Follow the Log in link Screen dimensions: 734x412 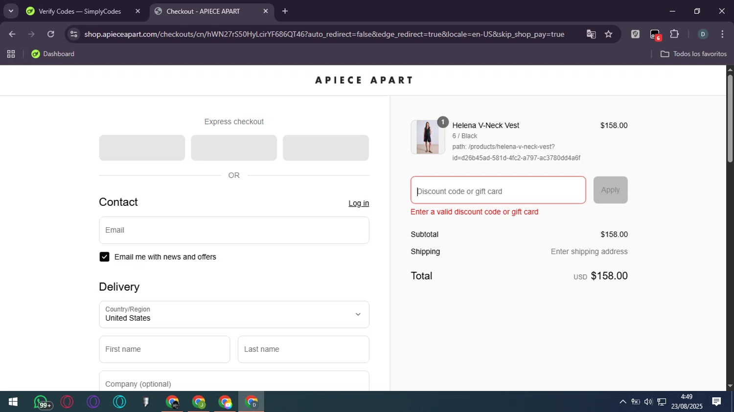pos(359,203)
